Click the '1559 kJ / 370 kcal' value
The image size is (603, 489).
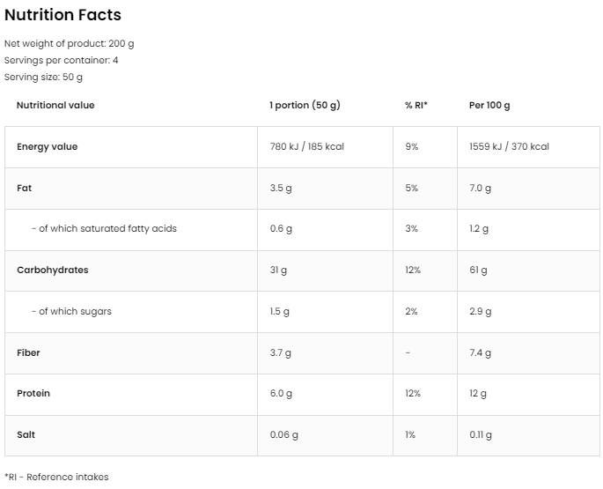pos(509,146)
